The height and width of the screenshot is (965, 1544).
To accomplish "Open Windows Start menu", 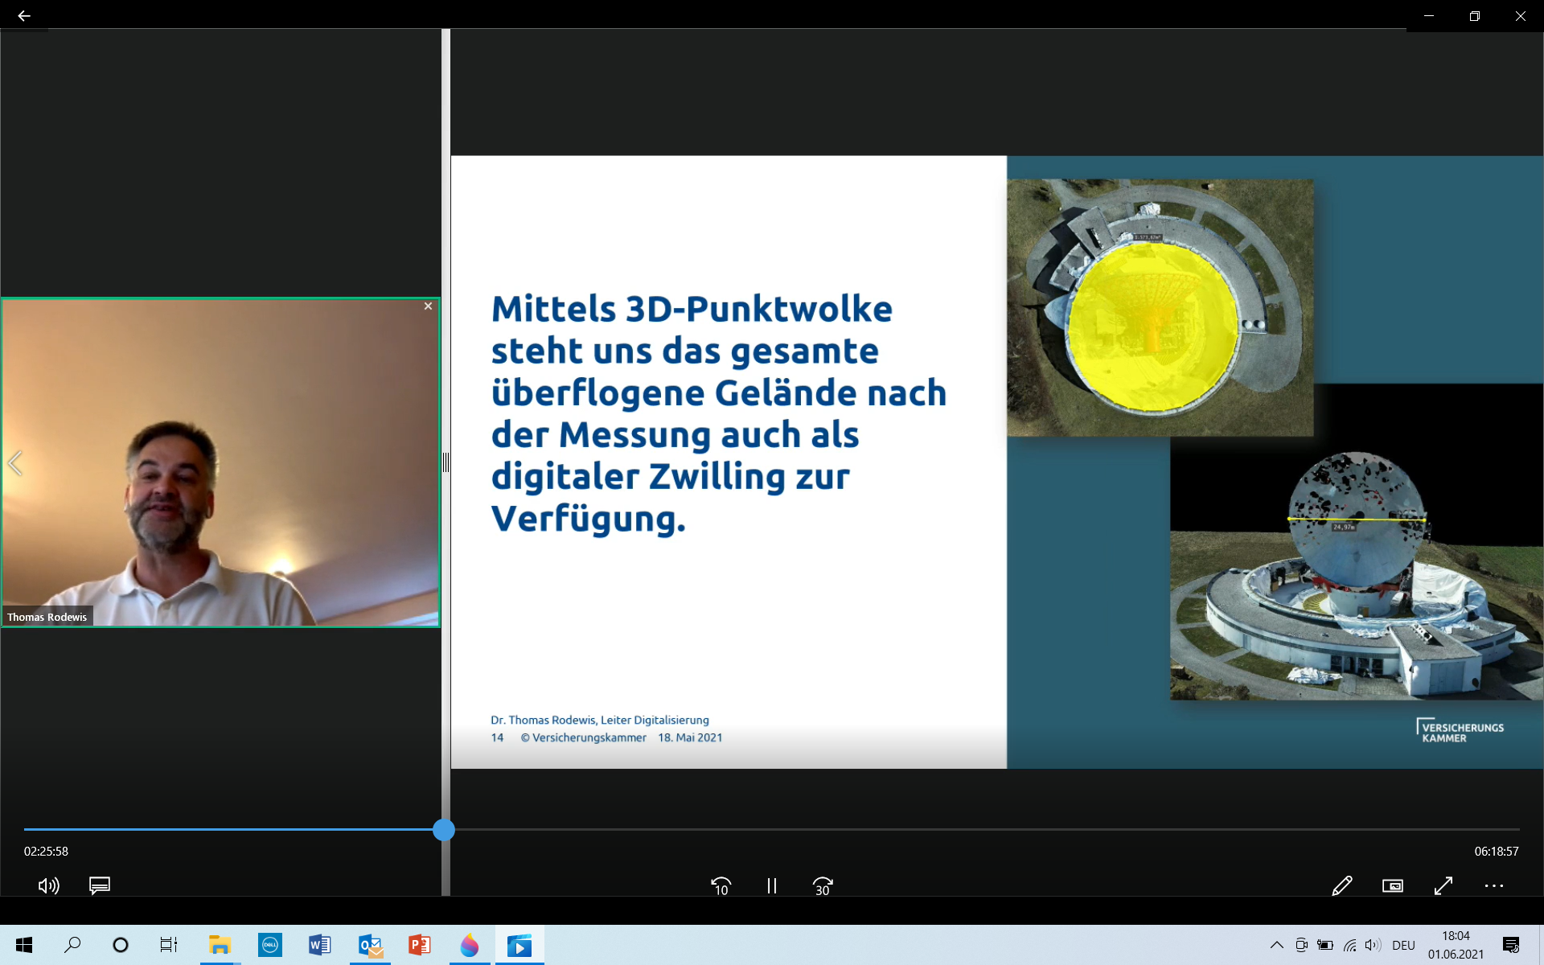I will [x=24, y=945].
